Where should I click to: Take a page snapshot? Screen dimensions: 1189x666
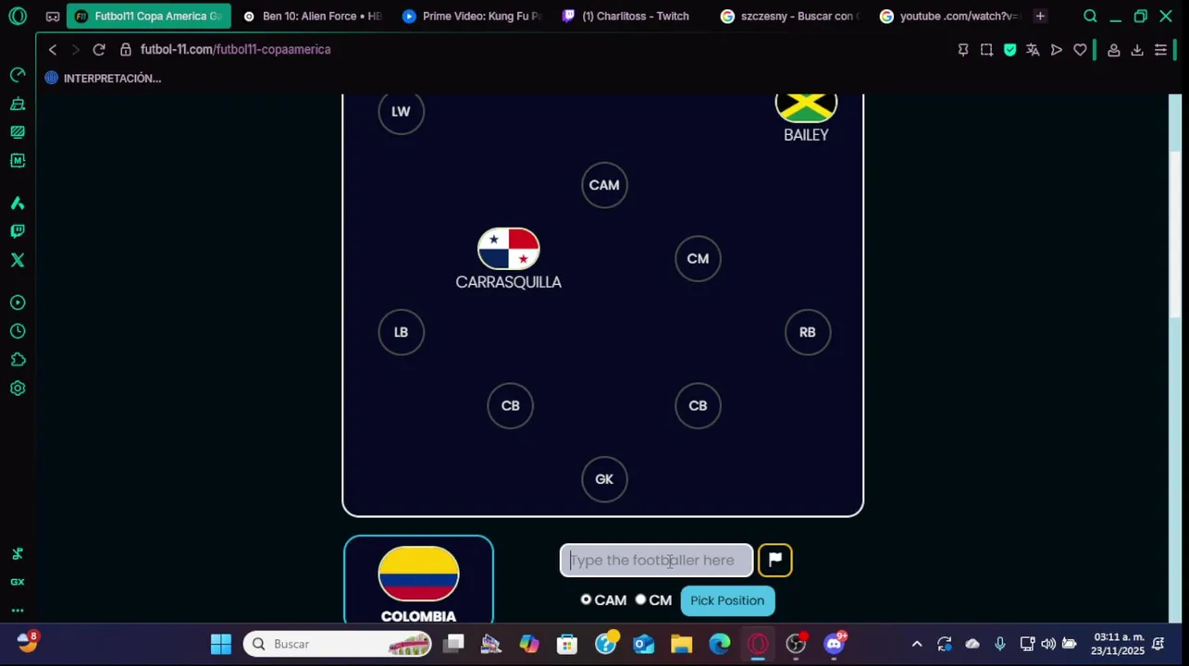(986, 50)
